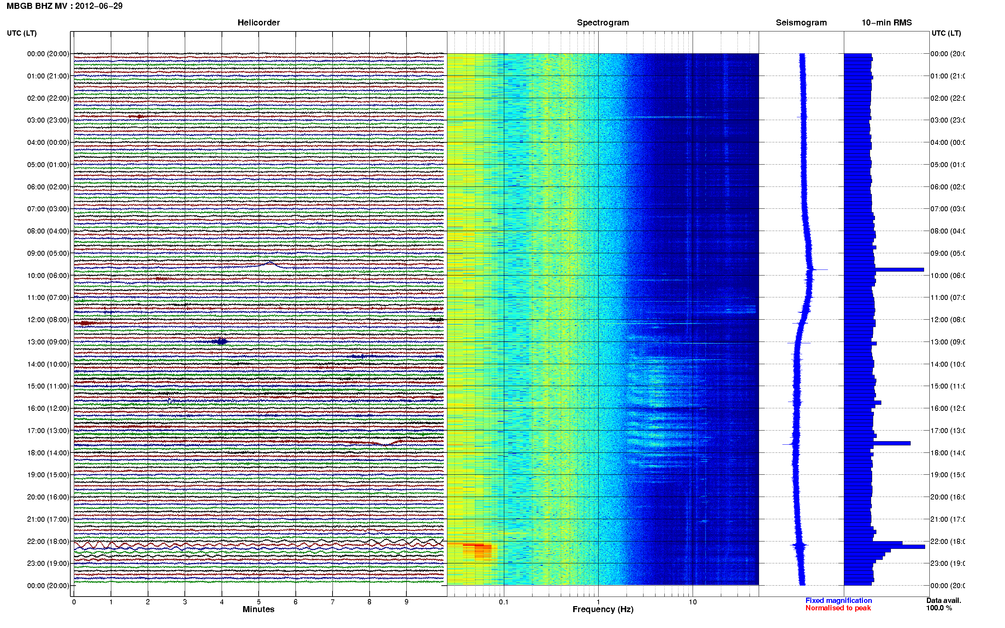The width and height of the screenshot is (1005, 628).
Task: Click the left 13:00 (09:00) time label
Action: 48,342
